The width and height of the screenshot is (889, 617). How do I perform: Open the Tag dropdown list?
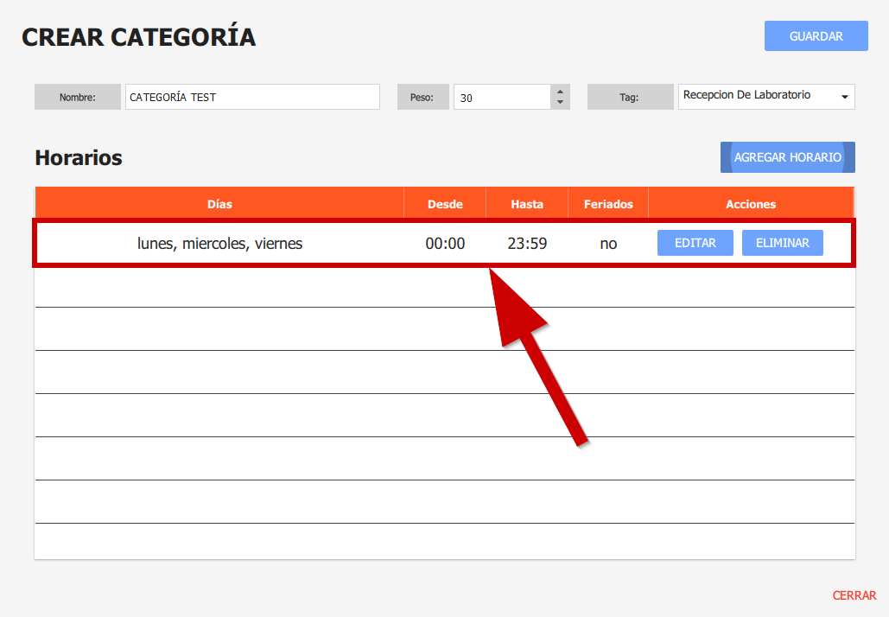pyautogui.click(x=765, y=97)
